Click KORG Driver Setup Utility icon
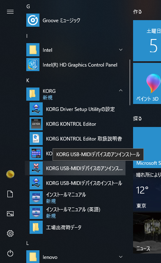161x263 pixels. pos(36,109)
